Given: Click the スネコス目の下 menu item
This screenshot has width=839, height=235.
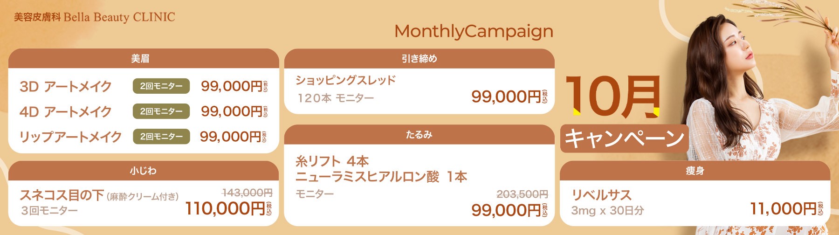Looking at the screenshot, I should tap(62, 195).
